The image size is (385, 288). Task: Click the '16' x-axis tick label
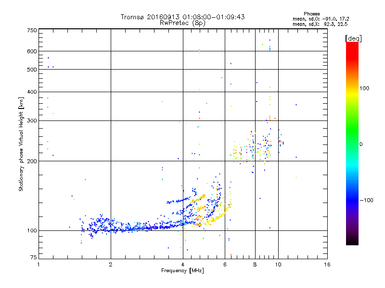tap(327, 264)
